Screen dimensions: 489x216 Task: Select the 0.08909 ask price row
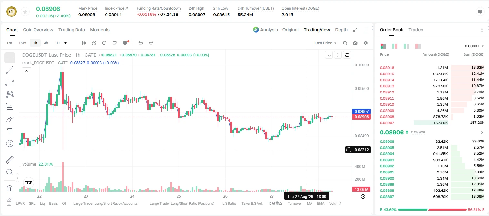(432, 111)
